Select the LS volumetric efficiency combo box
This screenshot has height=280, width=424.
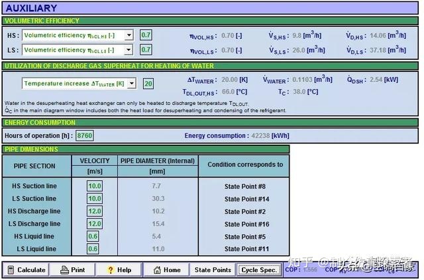pos(78,50)
